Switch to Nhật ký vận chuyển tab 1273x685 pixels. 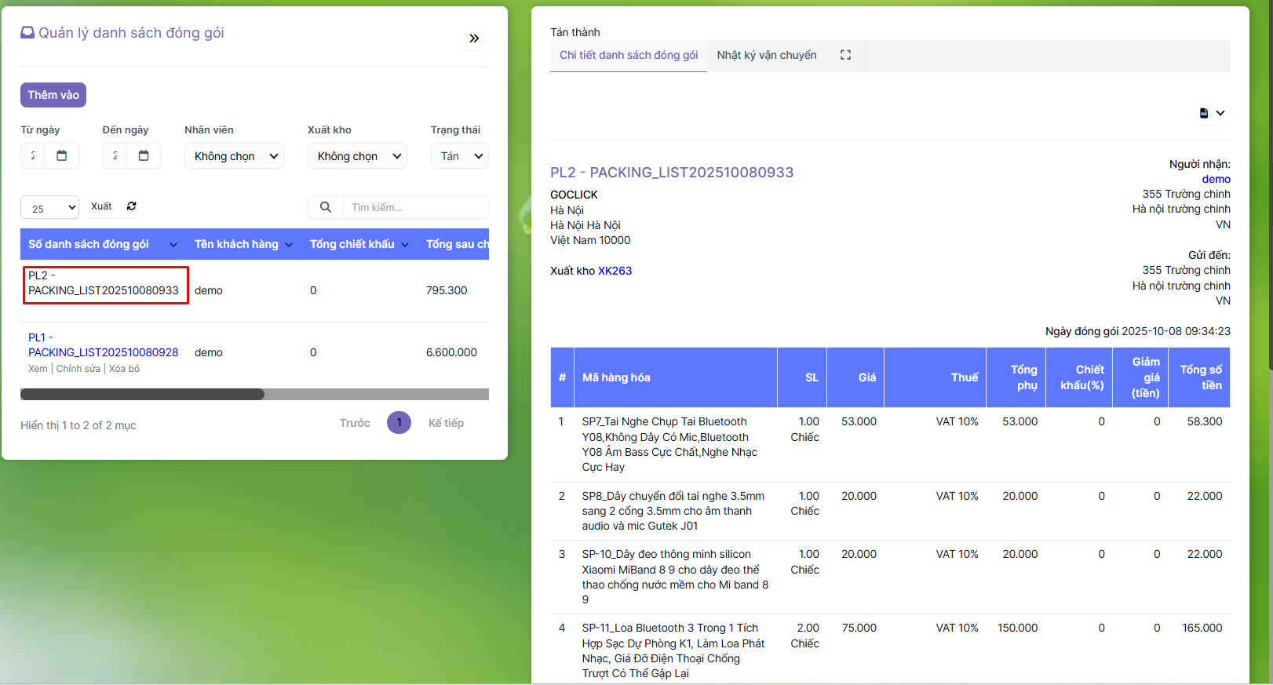point(766,55)
